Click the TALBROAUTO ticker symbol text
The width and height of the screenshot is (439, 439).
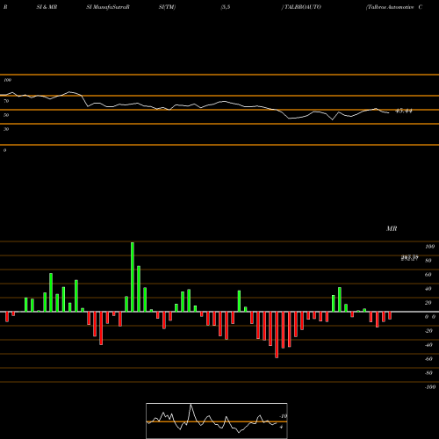click(302, 7)
